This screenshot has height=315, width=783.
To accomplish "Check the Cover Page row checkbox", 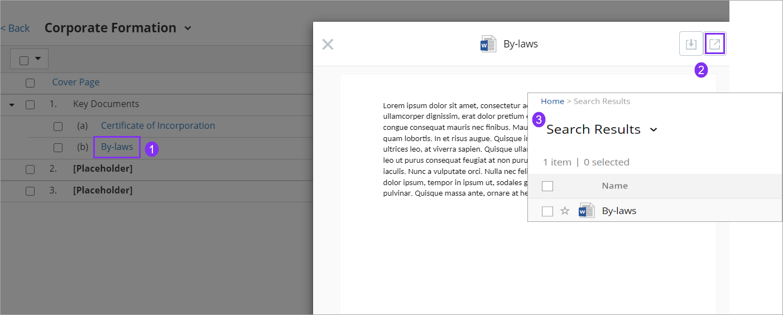I will point(30,83).
